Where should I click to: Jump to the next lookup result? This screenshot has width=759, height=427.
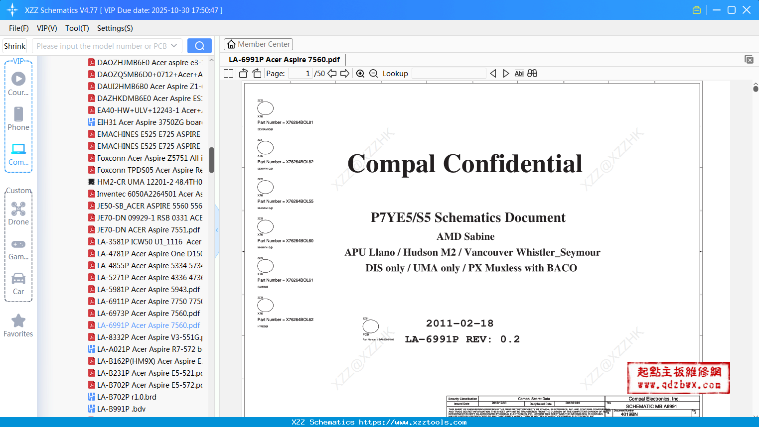pos(506,74)
